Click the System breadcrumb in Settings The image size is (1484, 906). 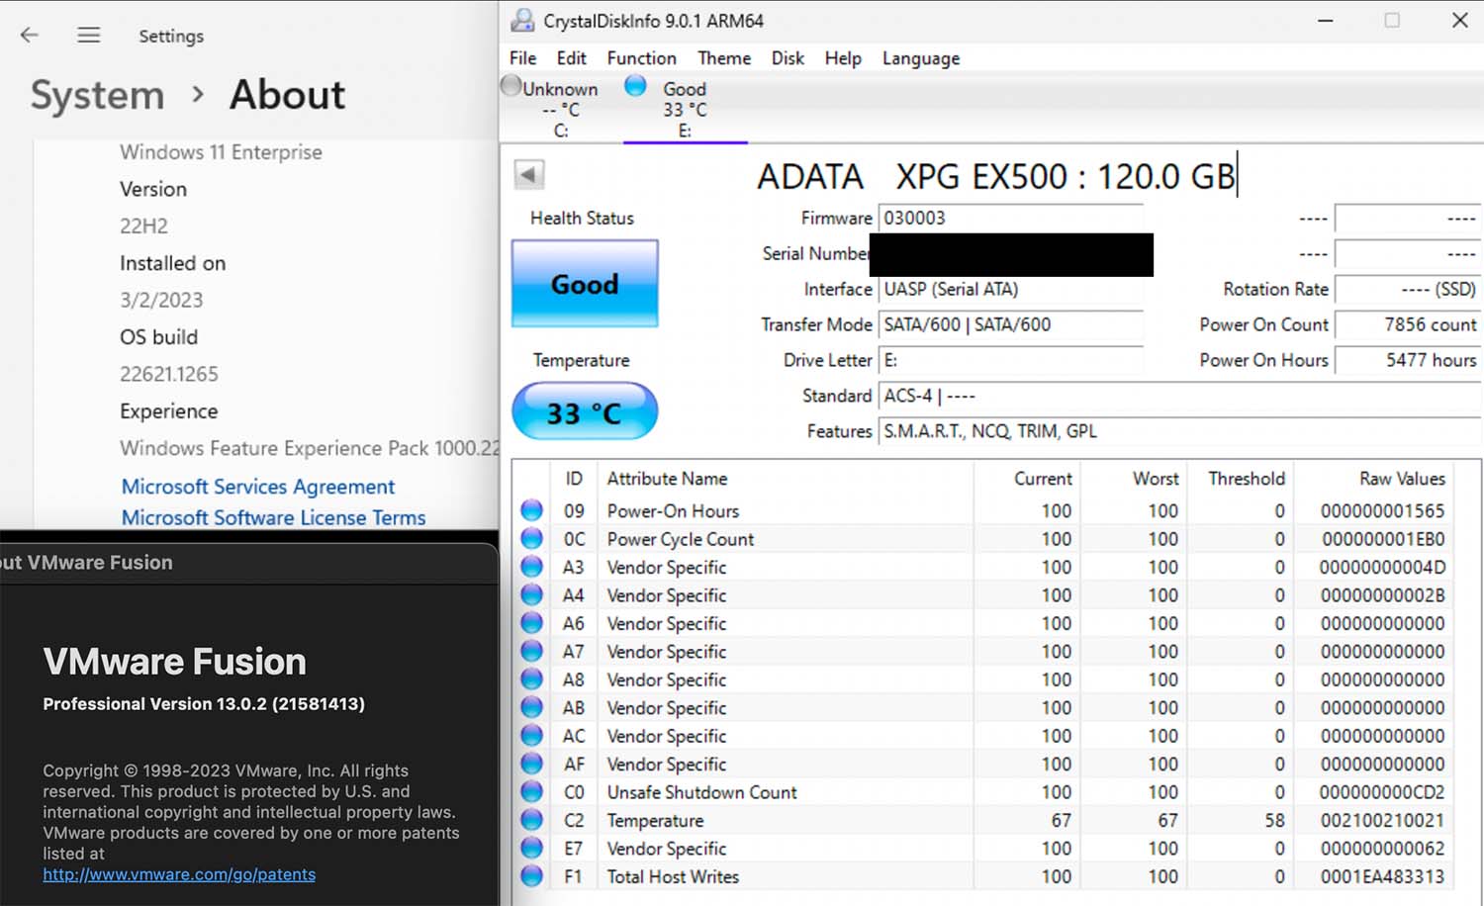[97, 95]
